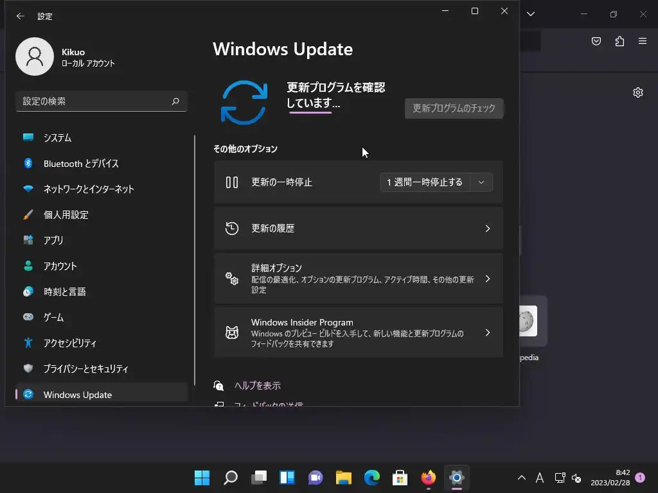Click the ヘルプを表示 link

(257, 386)
